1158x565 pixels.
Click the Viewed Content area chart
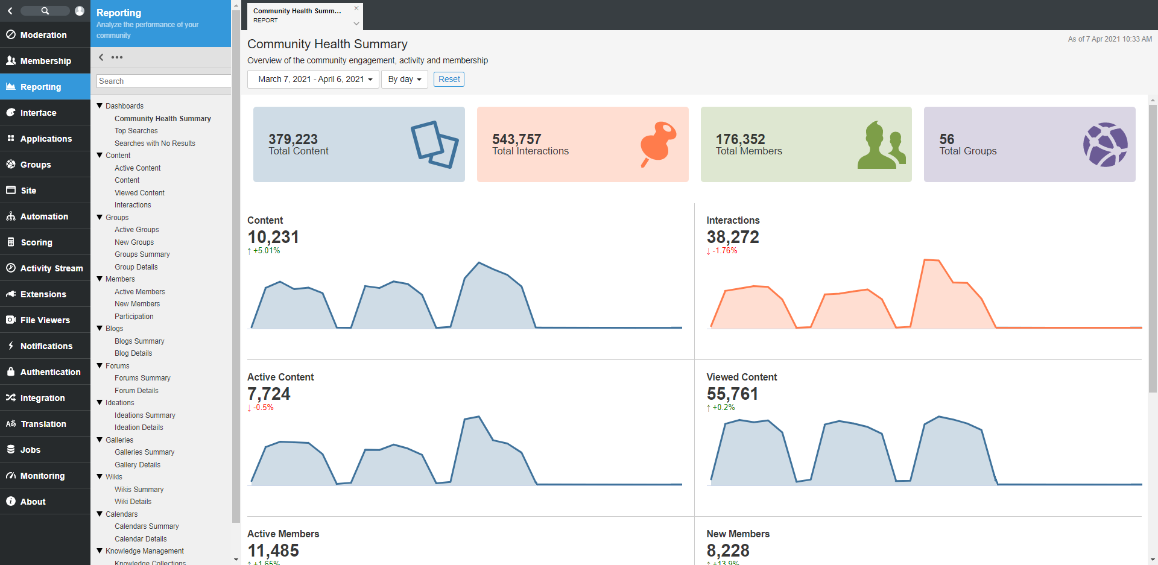(x=925, y=451)
